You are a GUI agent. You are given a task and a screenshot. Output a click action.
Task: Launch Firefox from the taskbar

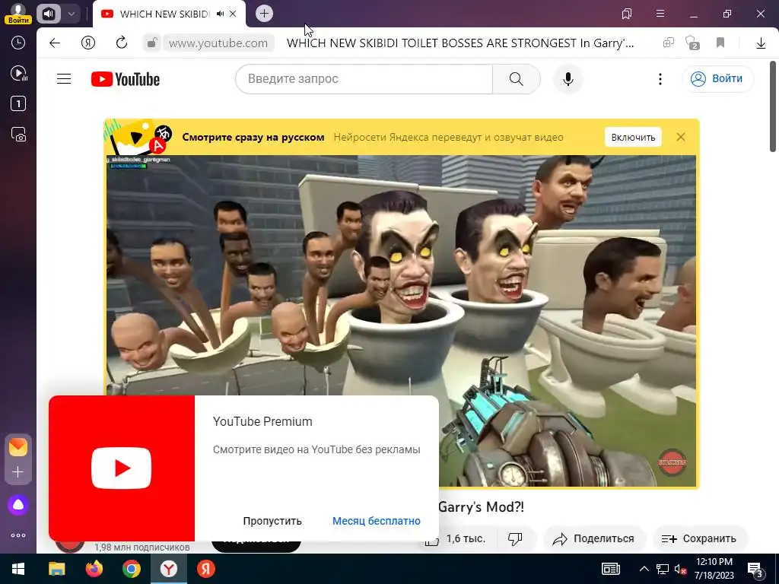94,569
